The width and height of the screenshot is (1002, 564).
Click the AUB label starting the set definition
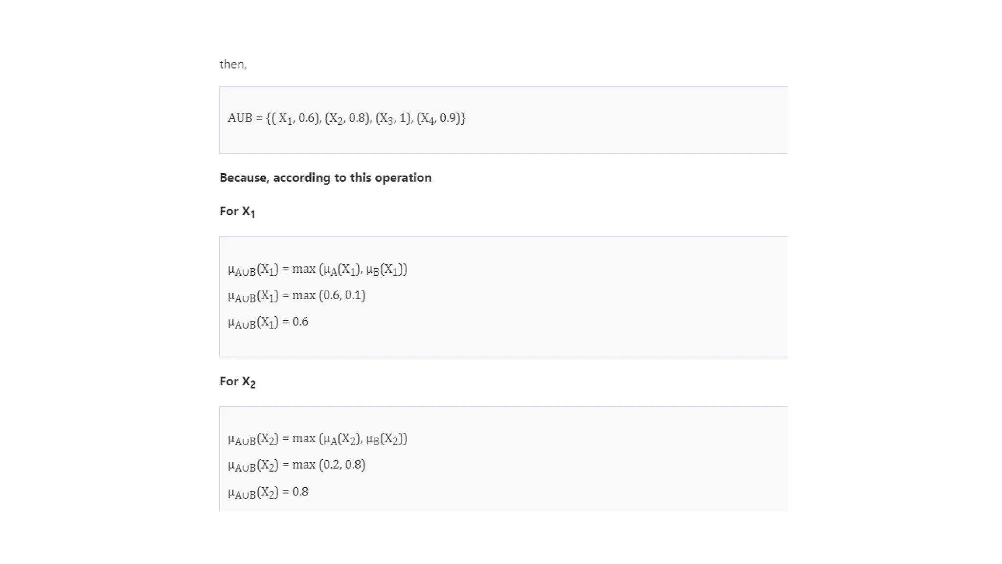pos(240,118)
